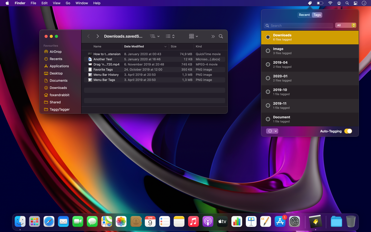Click the tag Search field
The width and height of the screenshot is (371, 232).
[x=300, y=26]
